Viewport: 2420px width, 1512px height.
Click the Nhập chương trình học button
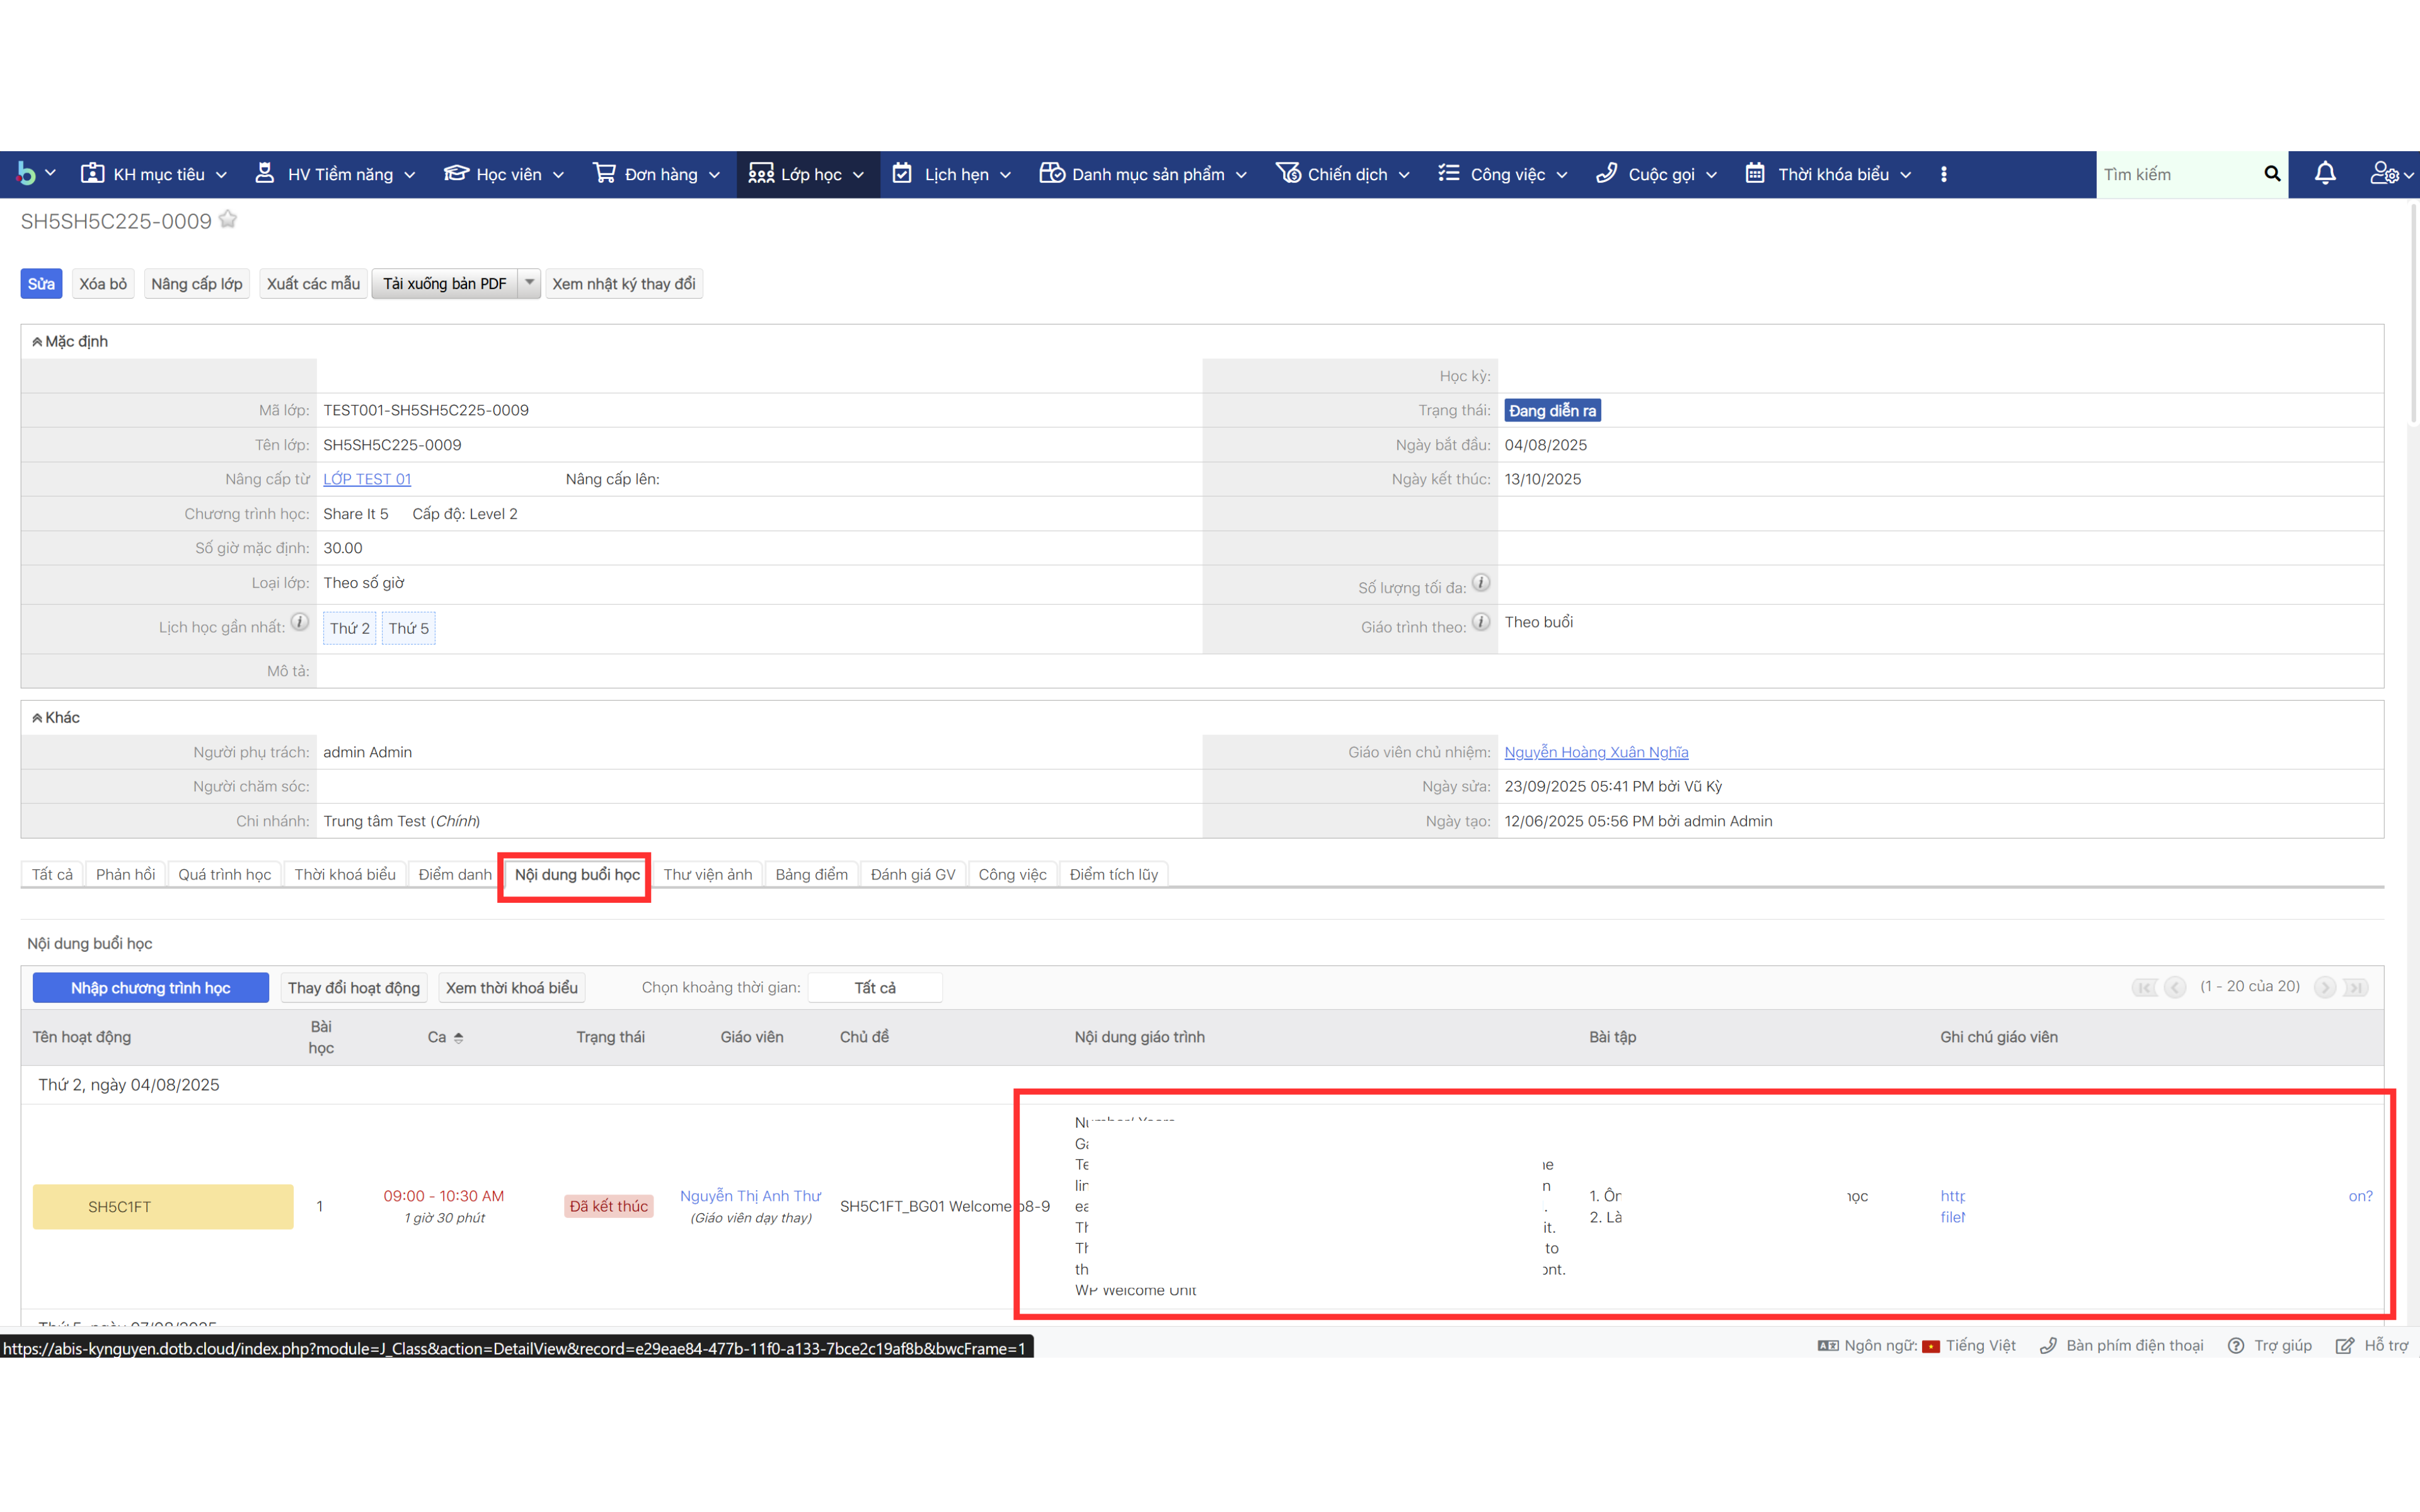click(150, 988)
